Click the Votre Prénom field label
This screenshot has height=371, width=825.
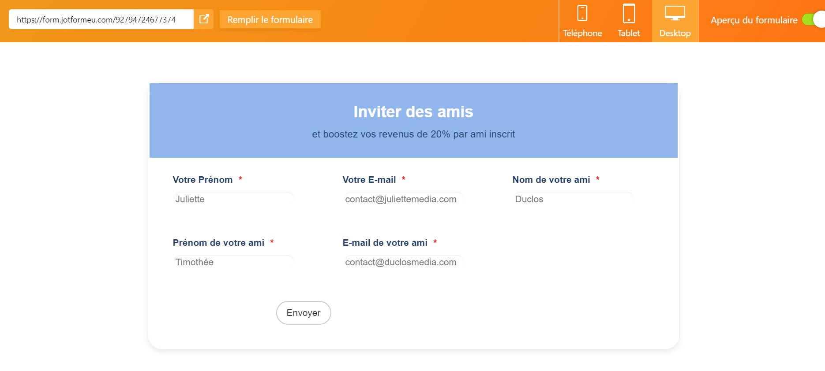(202, 180)
